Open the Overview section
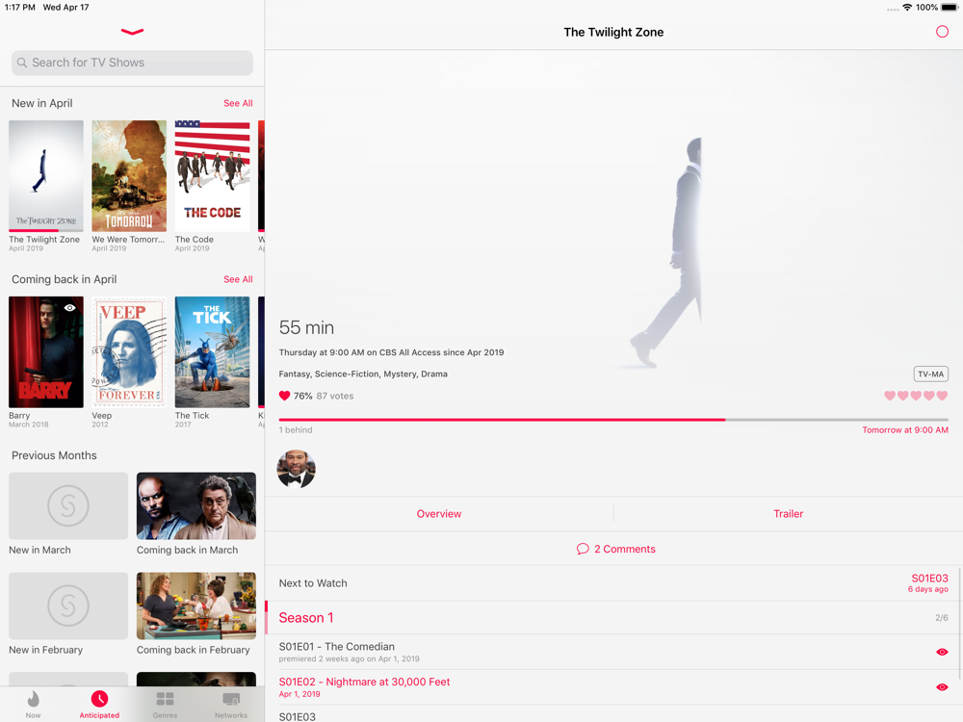 [439, 514]
